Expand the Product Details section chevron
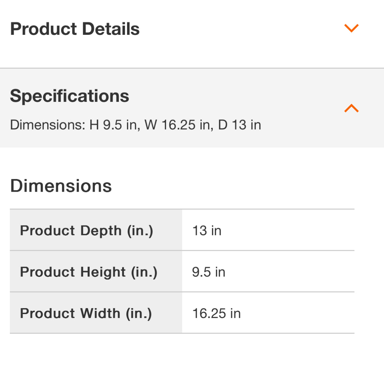 point(351,28)
